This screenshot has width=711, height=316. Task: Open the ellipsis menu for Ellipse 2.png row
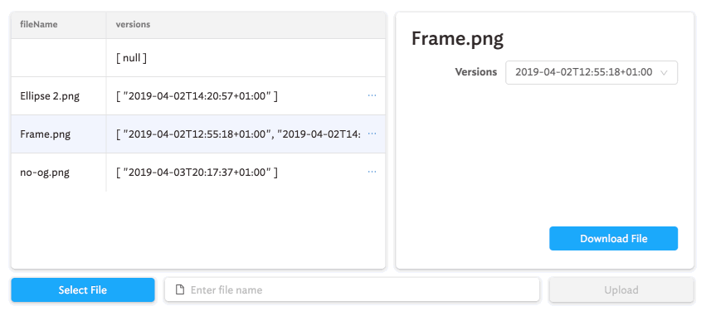click(x=372, y=95)
